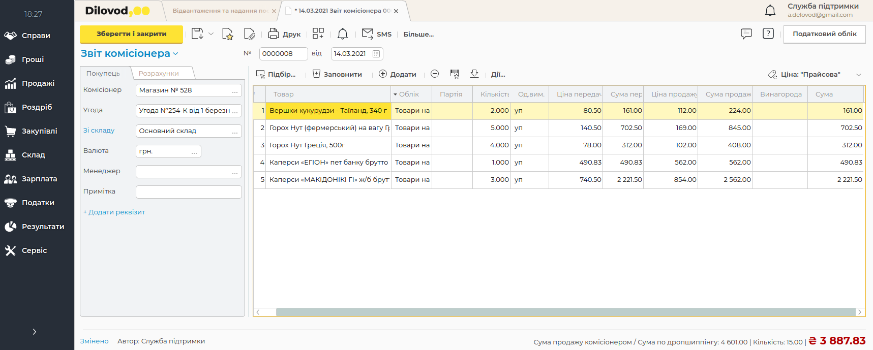Open the notification bell in the header
Image resolution: width=873 pixels, height=350 pixels.
click(770, 10)
